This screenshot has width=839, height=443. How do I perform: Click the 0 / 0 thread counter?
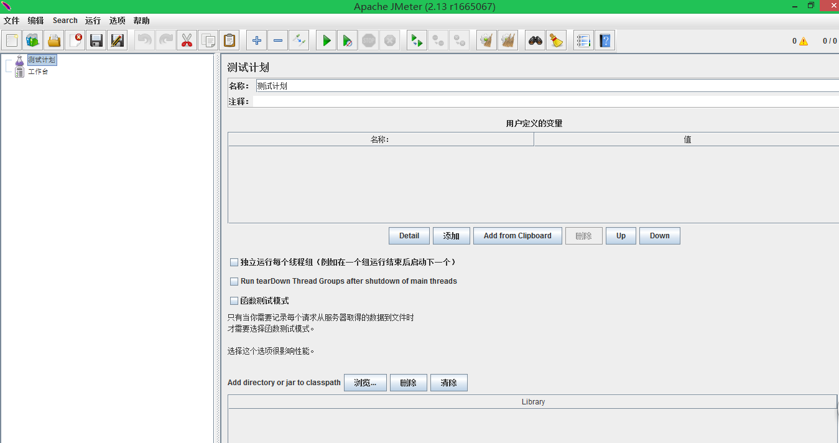pos(830,41)
